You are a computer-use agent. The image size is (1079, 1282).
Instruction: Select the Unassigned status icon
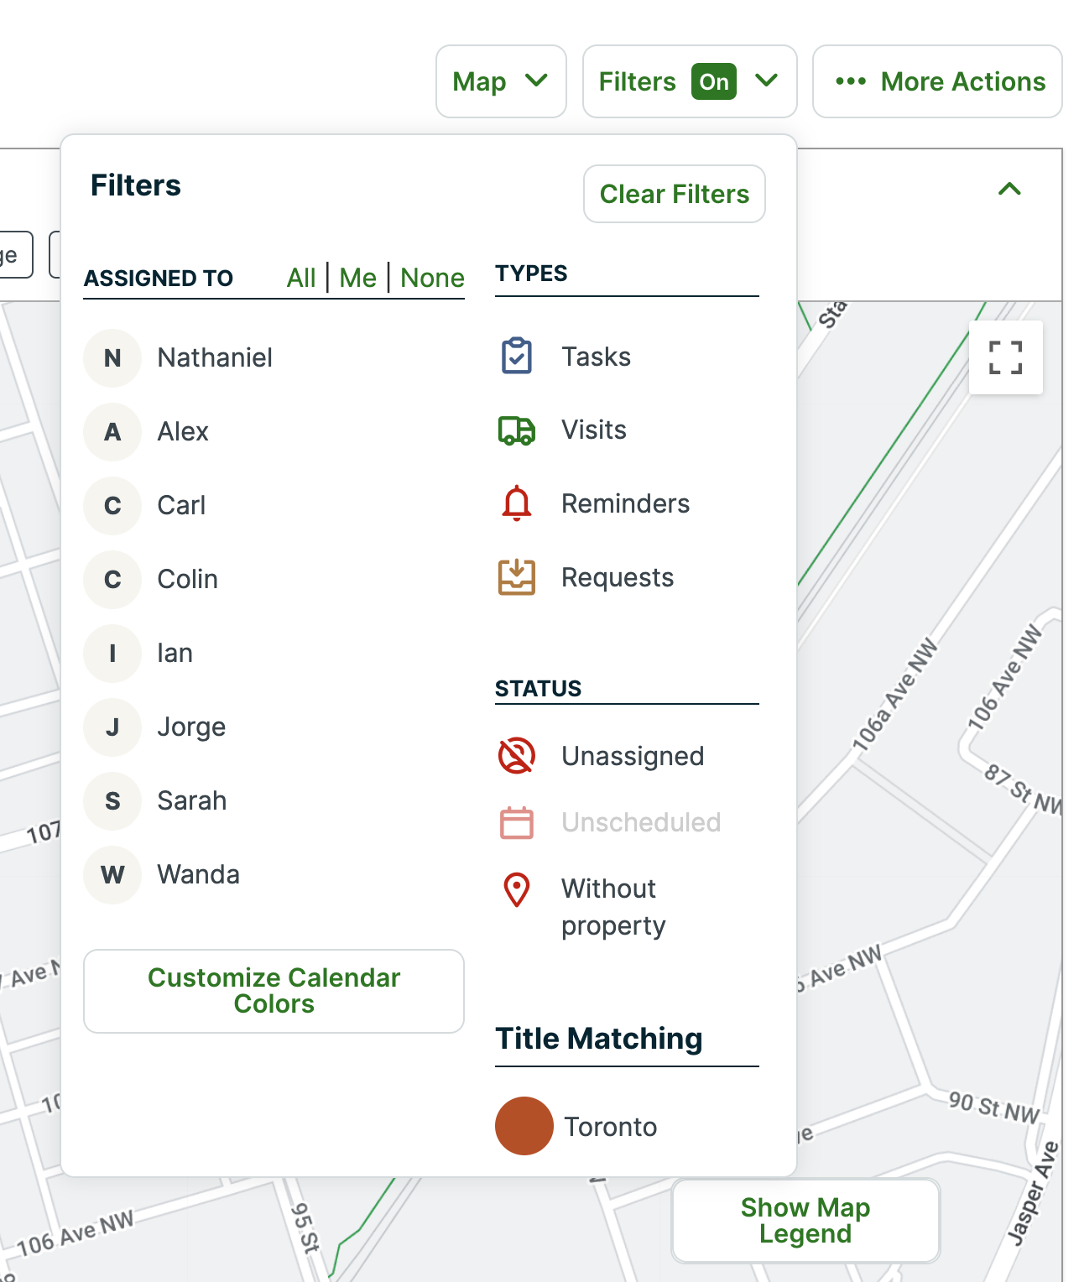pos(517,755)
